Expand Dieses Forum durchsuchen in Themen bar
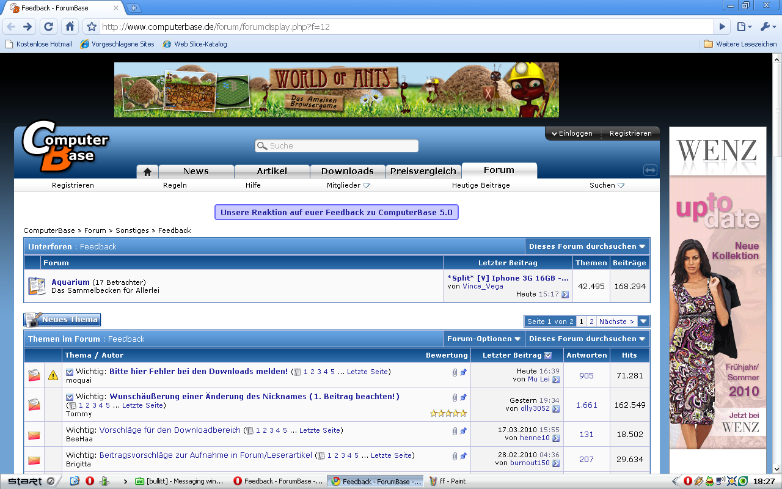This screenshot has width=782, height=489. click(x=587, y=339)
